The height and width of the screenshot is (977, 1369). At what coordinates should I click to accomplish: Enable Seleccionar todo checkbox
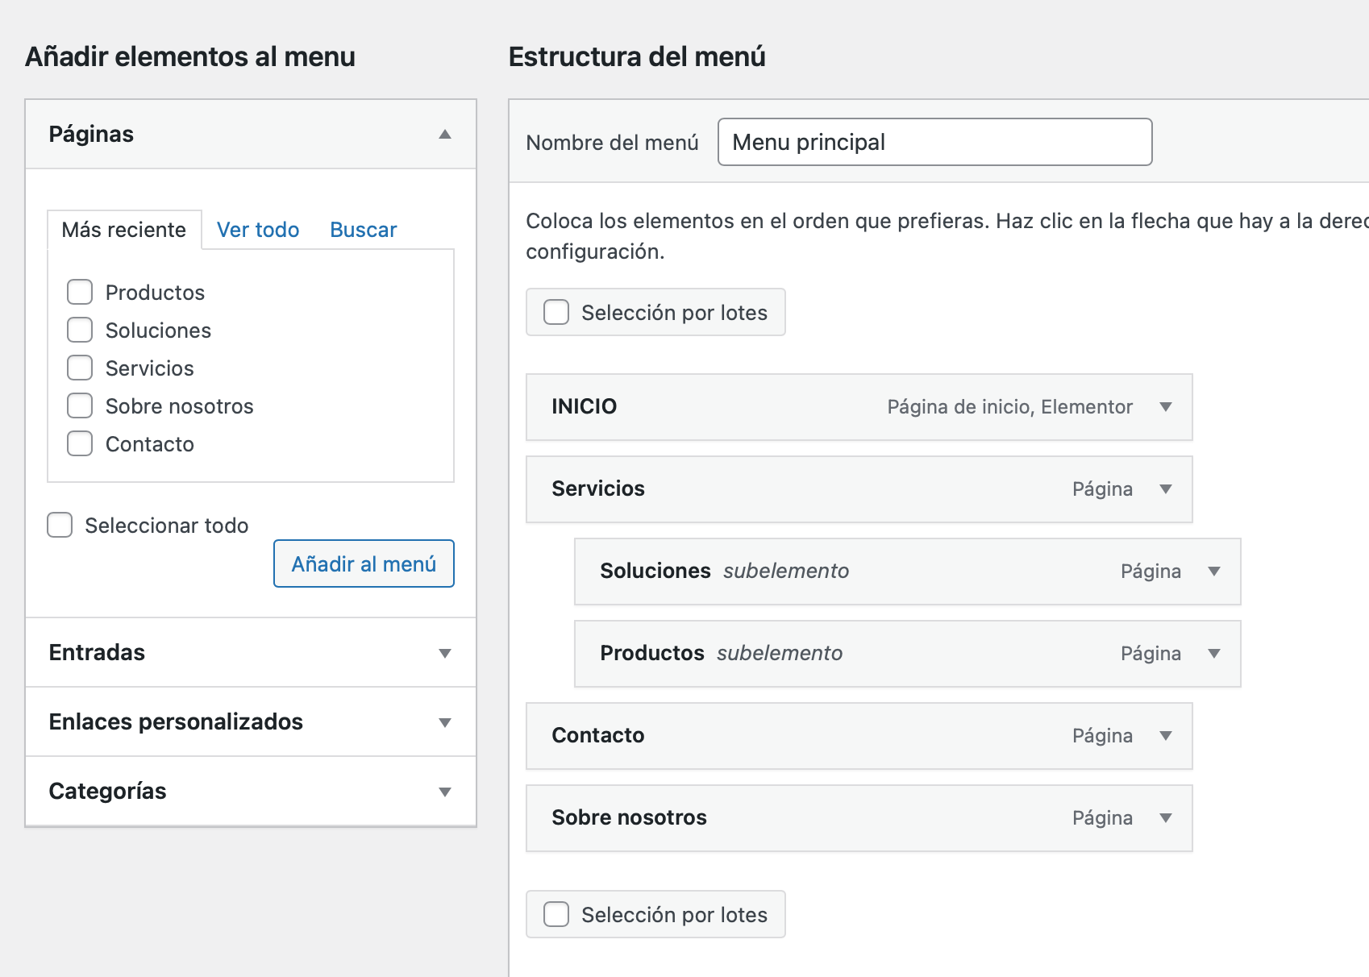60,525
